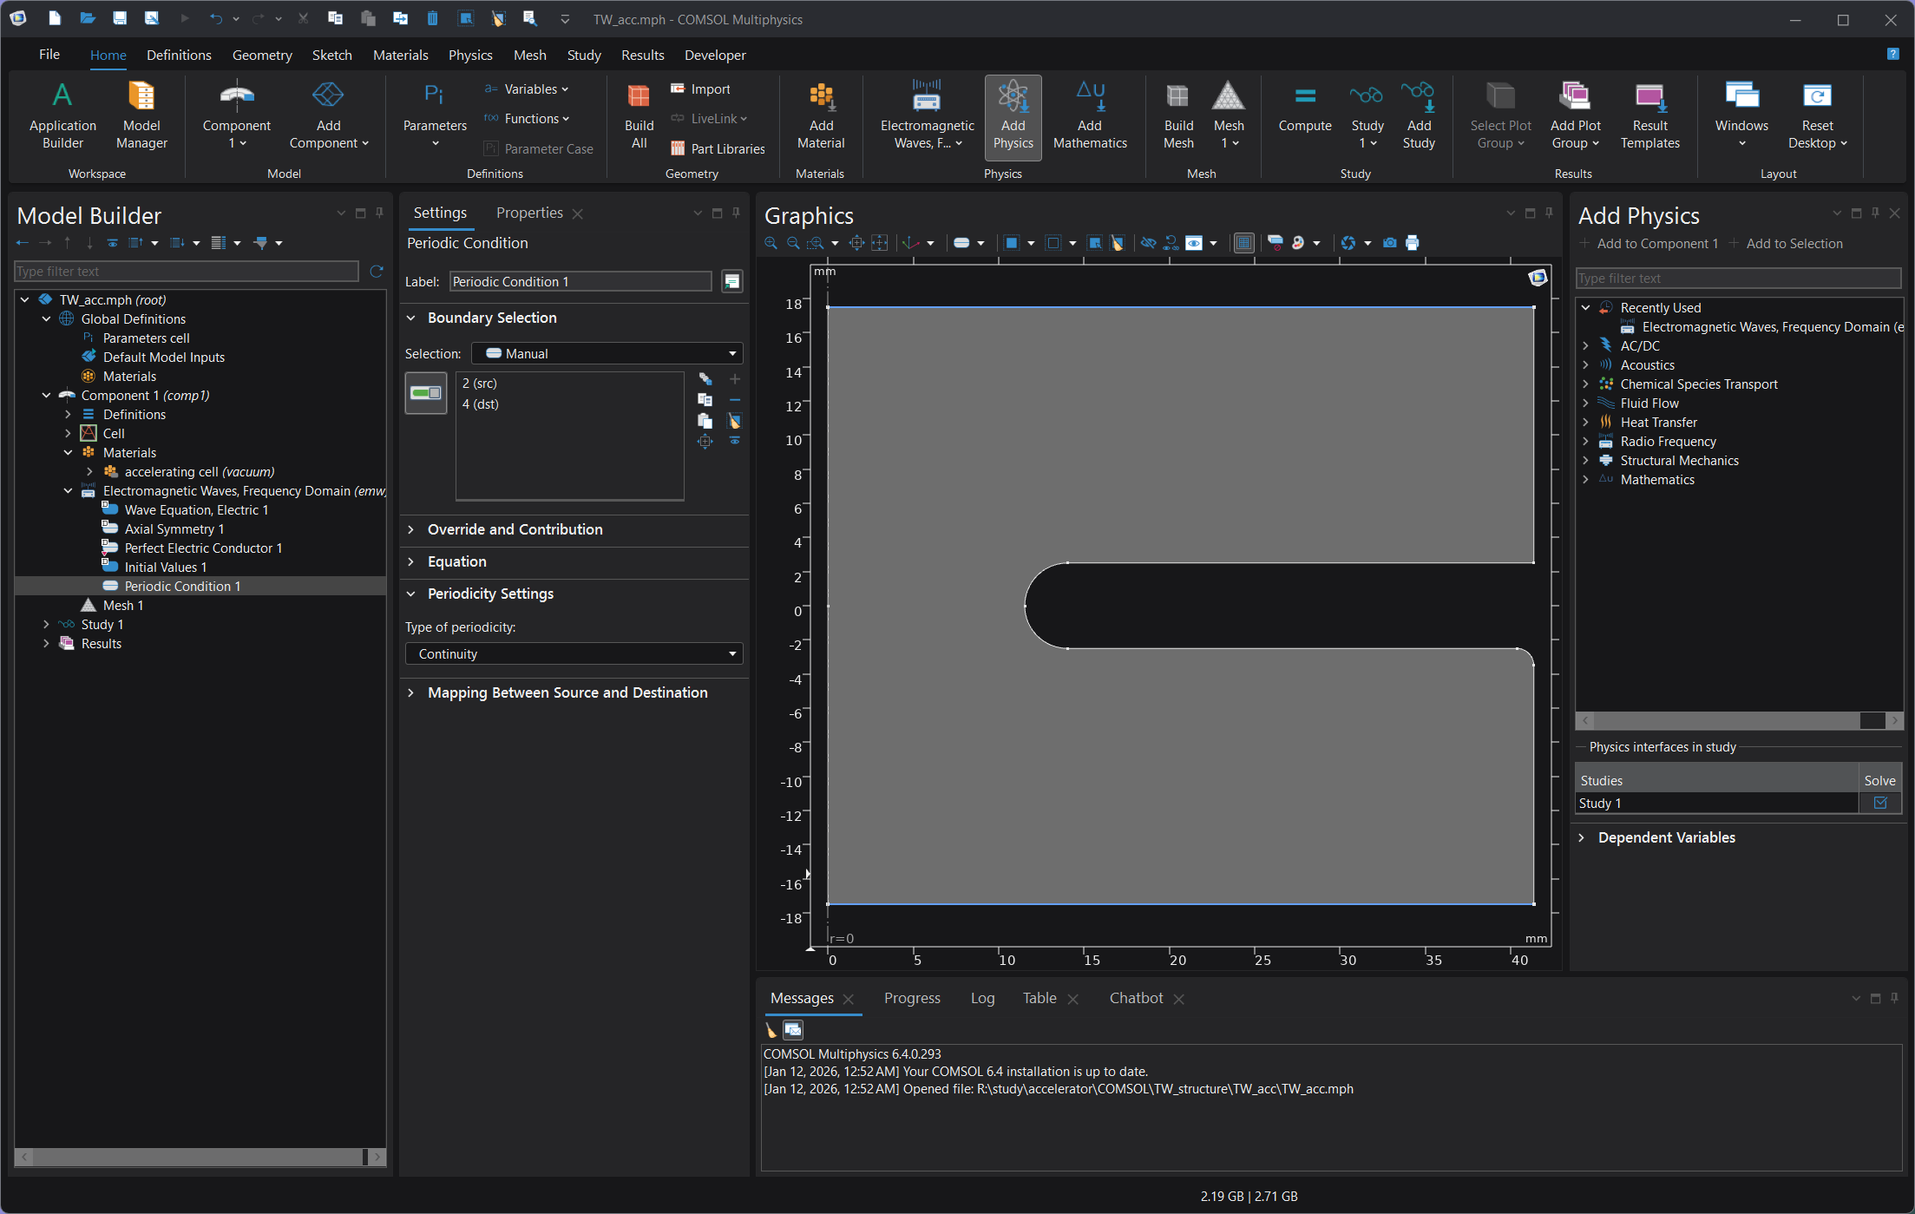Screen dimensions: 1915x1214
Task: Take a snapshot with the camera icon
Action: click(1389, 243)
